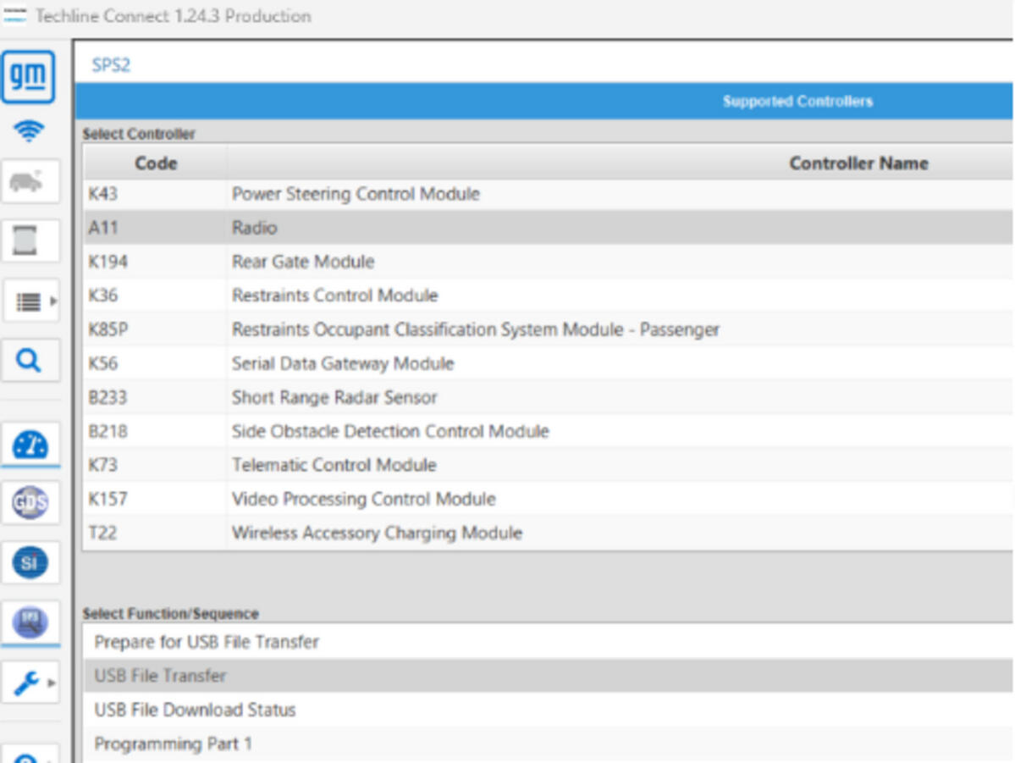
Task: Open the Wi-Fi connection icon
Action: point(29,130)
